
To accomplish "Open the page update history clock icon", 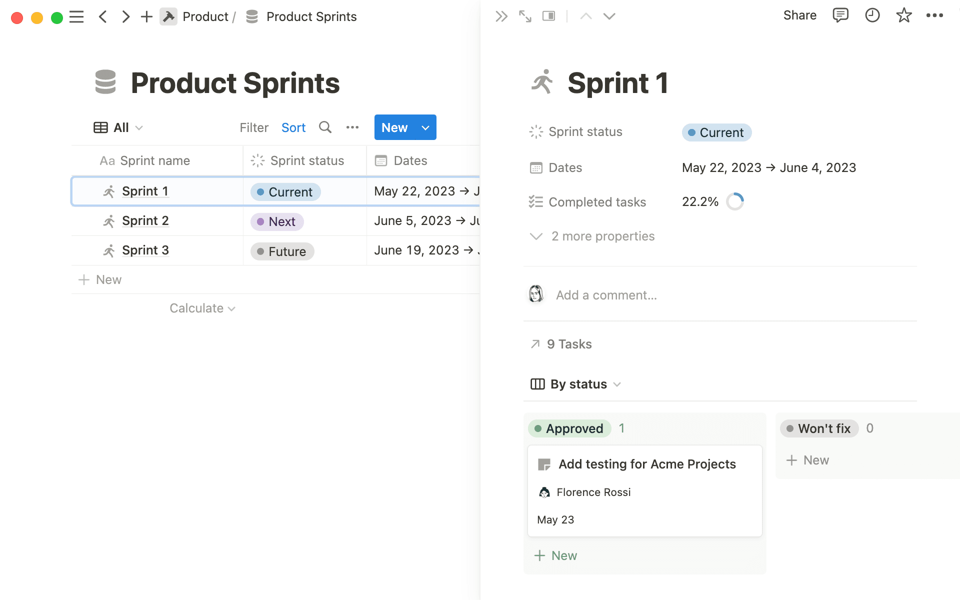I will (872, 15).
